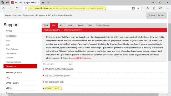Screen dimensions: 171x96
Task: Open a new browser tab
Action: click(43, 2)
